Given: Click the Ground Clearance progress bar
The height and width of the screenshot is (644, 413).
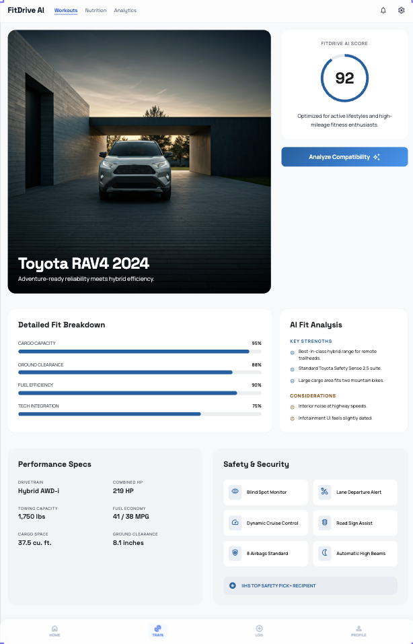Looking at the screenshot, I should click(139, 372).
